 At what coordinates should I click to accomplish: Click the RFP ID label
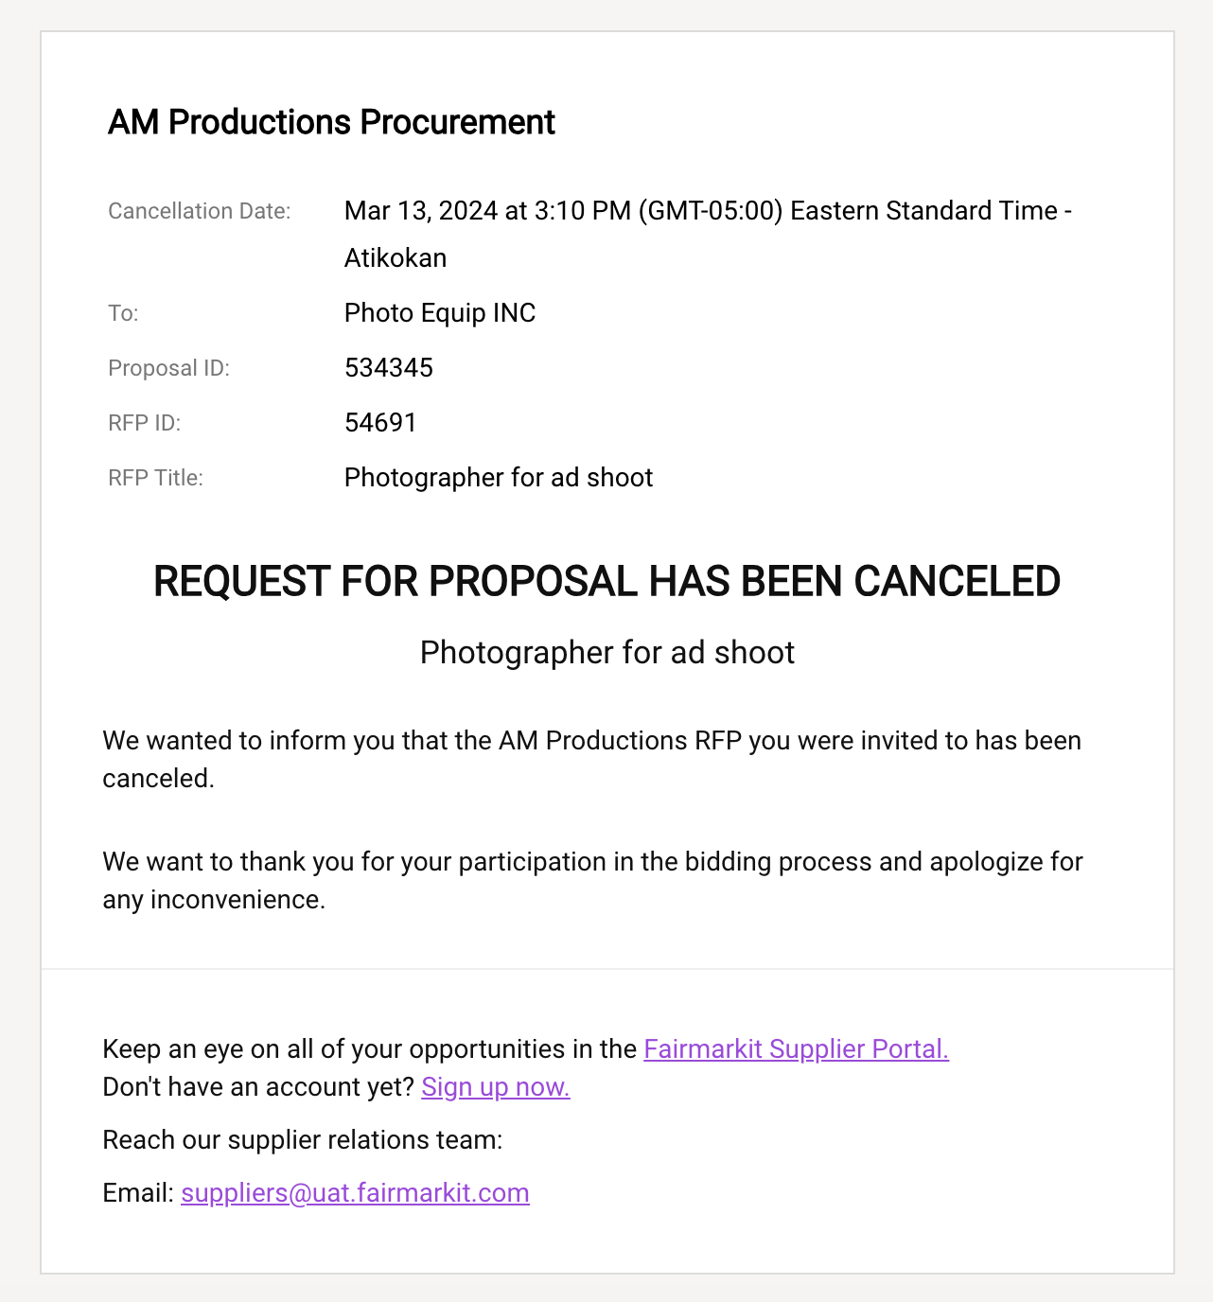[x=145, y=422]
